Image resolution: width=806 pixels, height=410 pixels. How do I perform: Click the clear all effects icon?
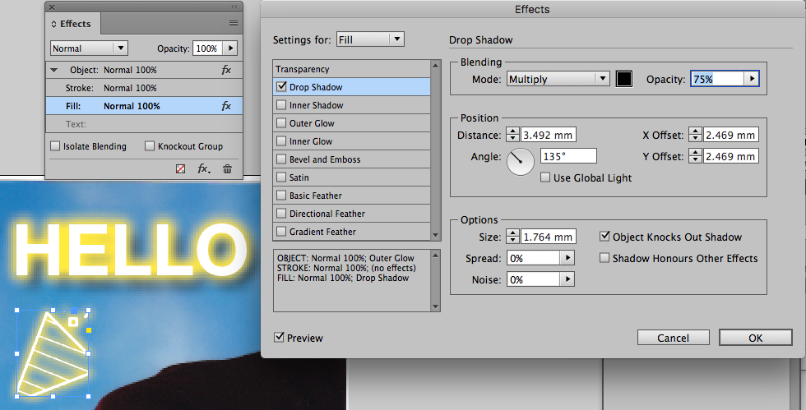coord(181,168)
